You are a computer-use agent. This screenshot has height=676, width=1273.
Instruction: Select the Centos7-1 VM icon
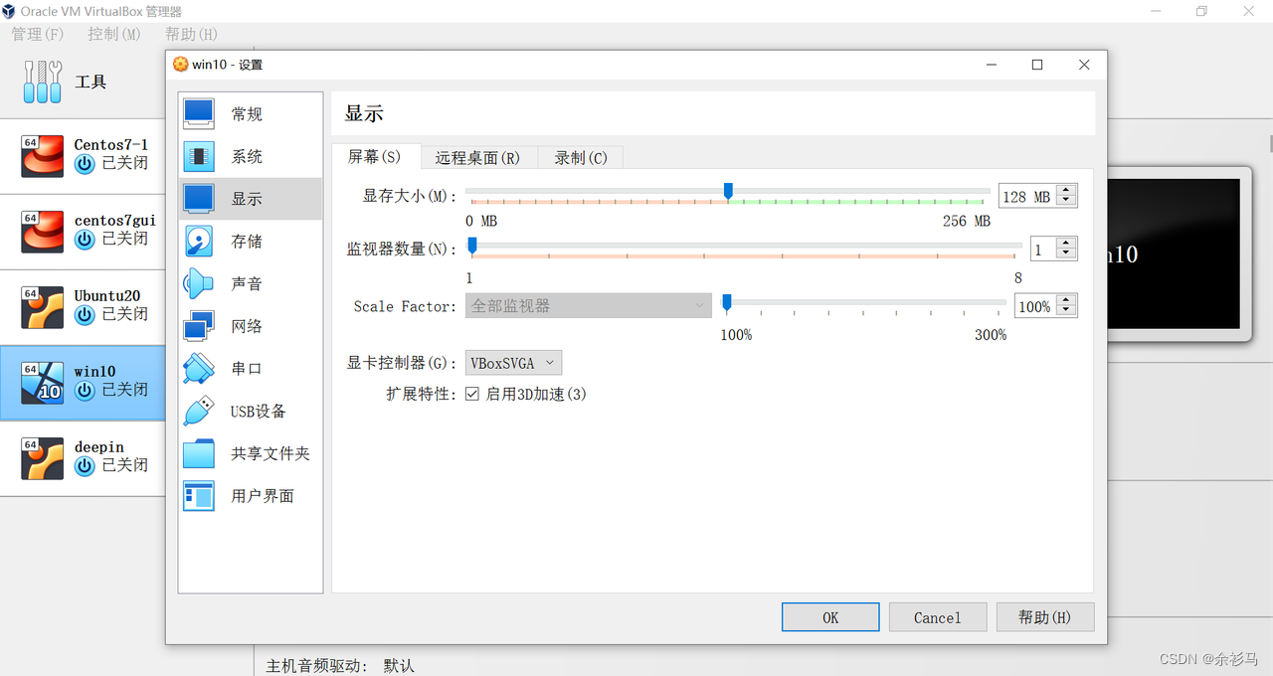pyautogui.click(x=43, y=157)
